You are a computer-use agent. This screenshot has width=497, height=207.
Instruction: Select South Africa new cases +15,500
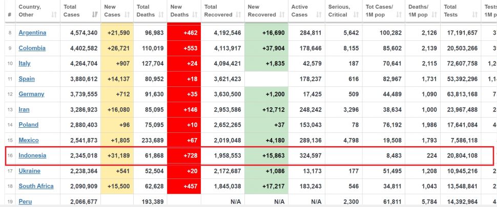[x=117, y=187]
